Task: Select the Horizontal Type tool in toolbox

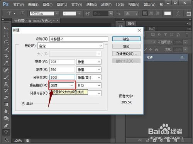Action: tap(6, 132)
